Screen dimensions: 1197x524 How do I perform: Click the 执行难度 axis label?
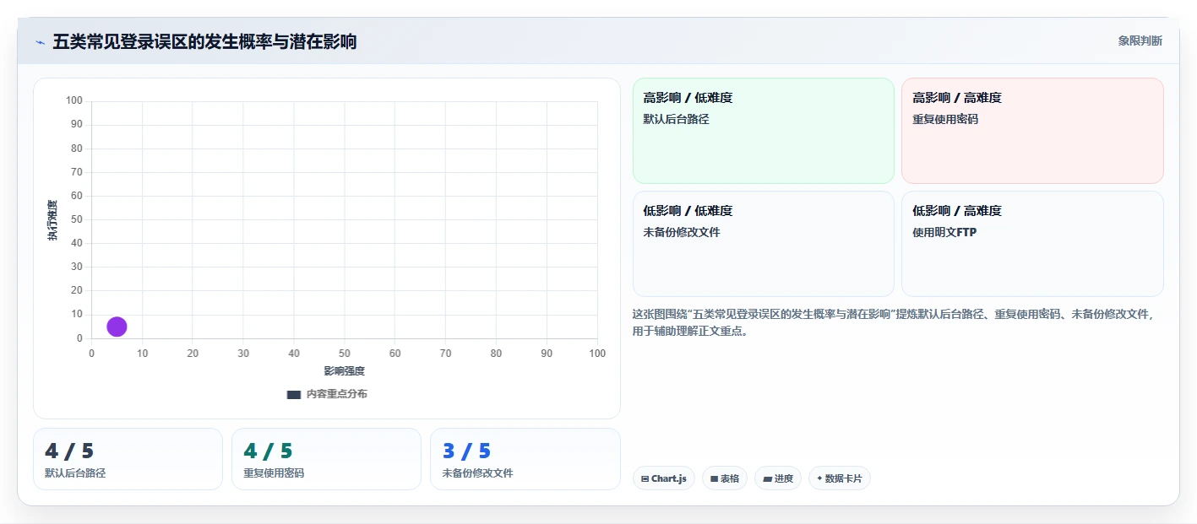(x=52, y=220)
